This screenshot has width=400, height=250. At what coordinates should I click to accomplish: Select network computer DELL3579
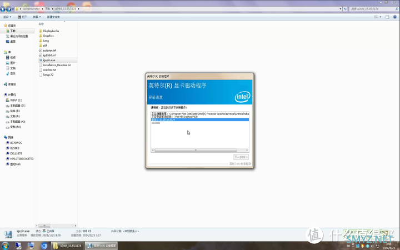[14, 153]
